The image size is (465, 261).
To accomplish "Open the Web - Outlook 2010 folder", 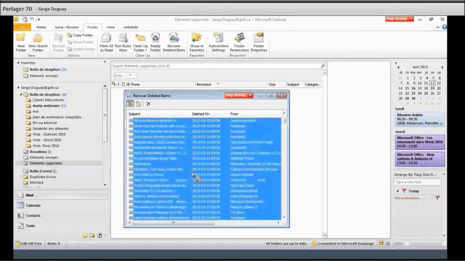I will [49, 134].
